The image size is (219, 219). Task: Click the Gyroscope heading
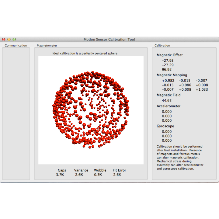point(165,126)
